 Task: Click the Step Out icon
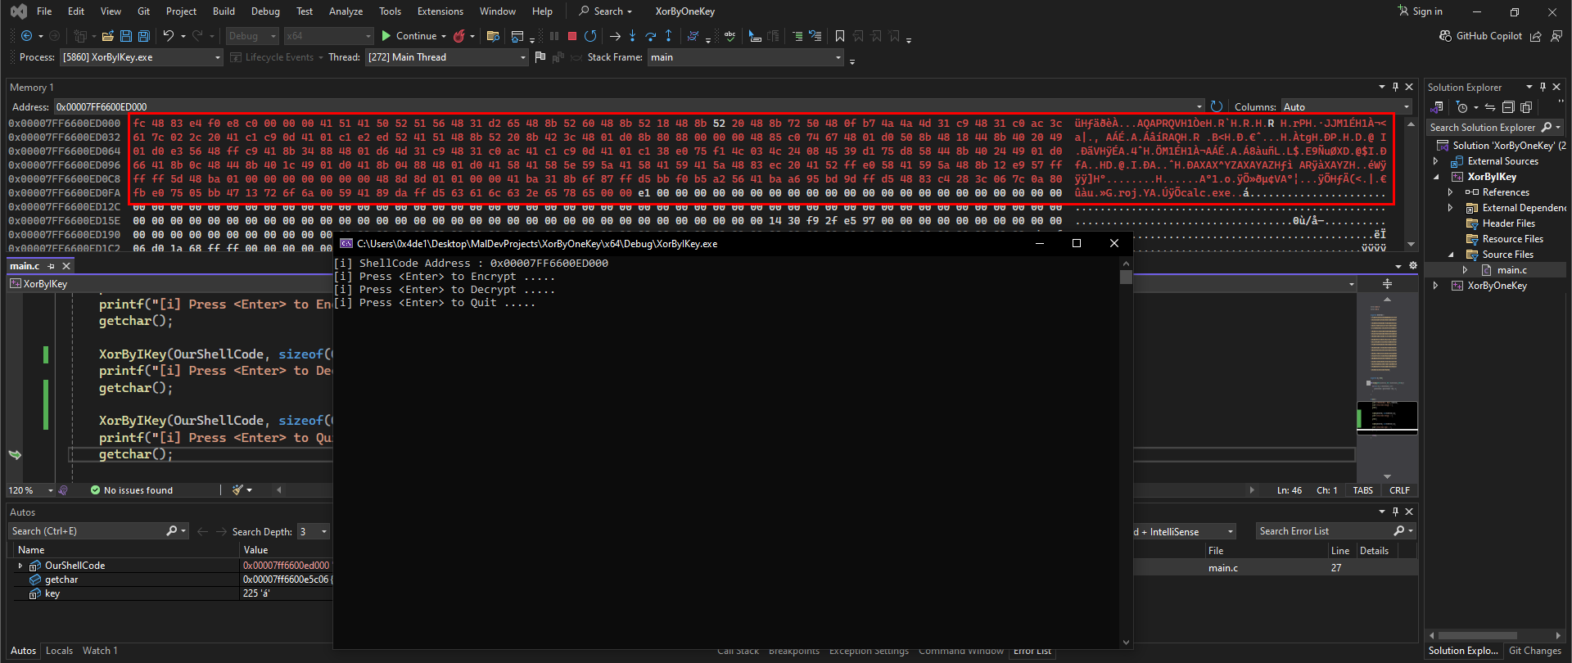[x=668, y=36]
